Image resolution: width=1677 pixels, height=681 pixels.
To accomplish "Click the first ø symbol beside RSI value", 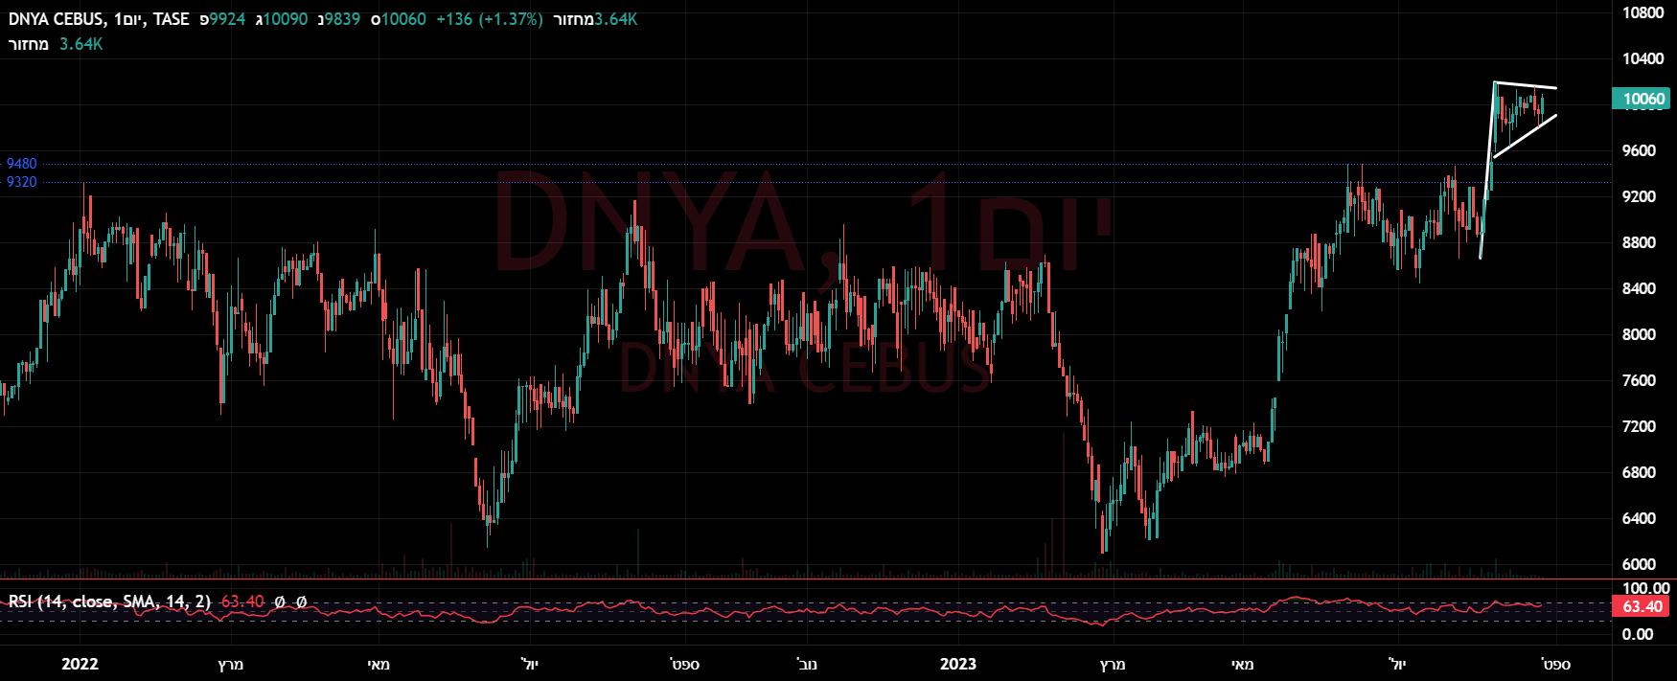I will 279,602.
